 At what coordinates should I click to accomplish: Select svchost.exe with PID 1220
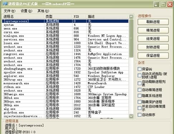click(66, 47)
